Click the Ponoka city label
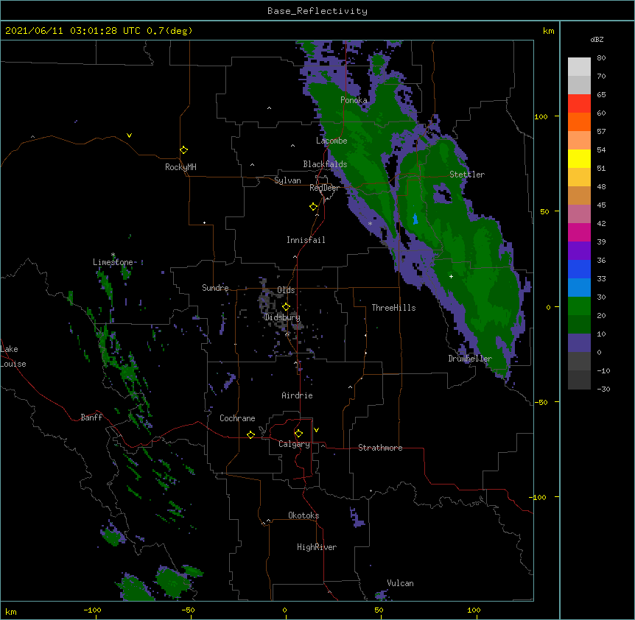 click(x=354, y=100)
